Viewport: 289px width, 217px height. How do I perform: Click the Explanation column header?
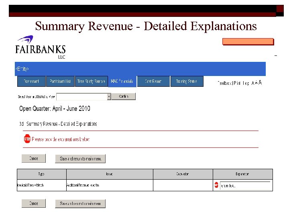(243, 174)
